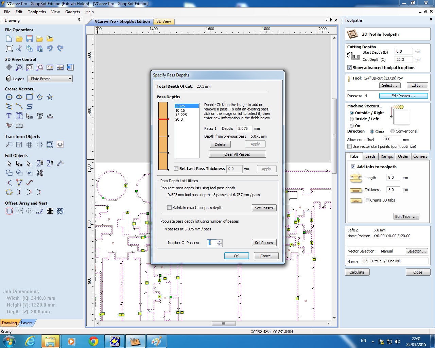Image resolution: width=435 pixels, height=348 pixels.
Task: Click the Calculate toolpath button
Action: pos(357,272)
